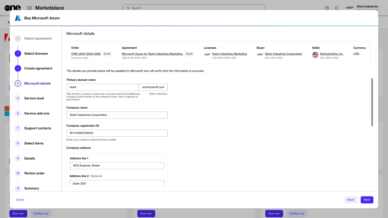Image resolution: width=388 pixels, height=218 pixels.
Task: Go to the Support contacts step
Action: [38, 128]
